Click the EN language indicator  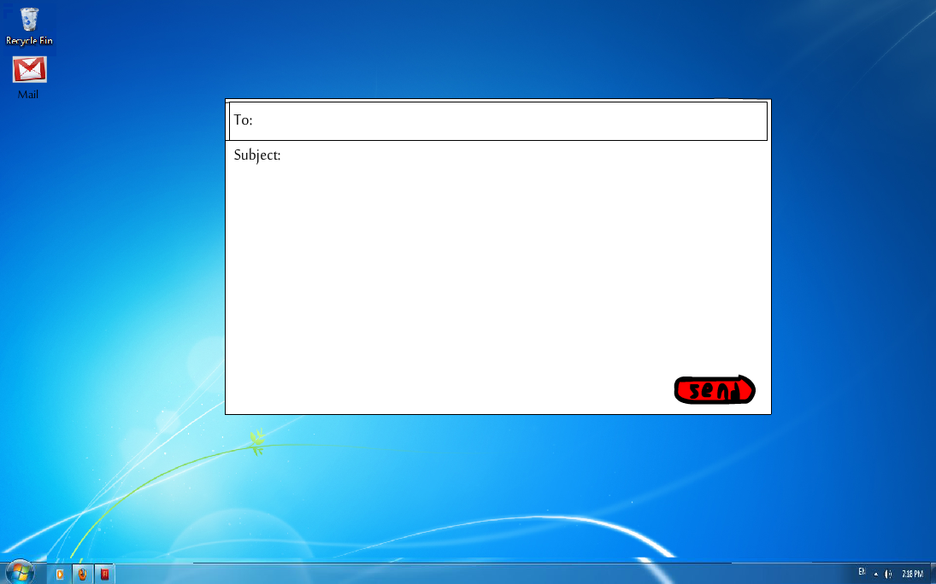(x=862, y=572)
